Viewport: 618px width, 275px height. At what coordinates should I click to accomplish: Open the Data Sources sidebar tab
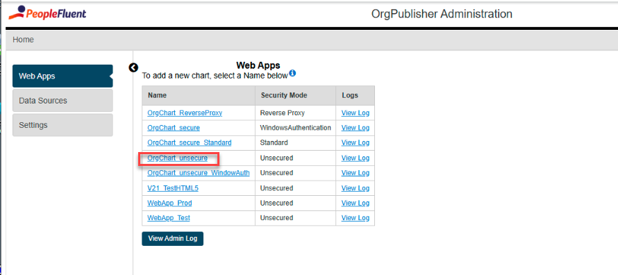click(62, 101)
